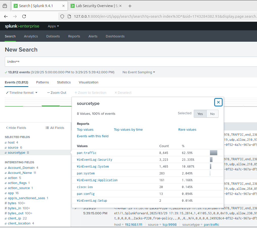This screenshot has height=228, width=257.
Task: Switch to the Patterns tab
Action: (x=42, y=82)
